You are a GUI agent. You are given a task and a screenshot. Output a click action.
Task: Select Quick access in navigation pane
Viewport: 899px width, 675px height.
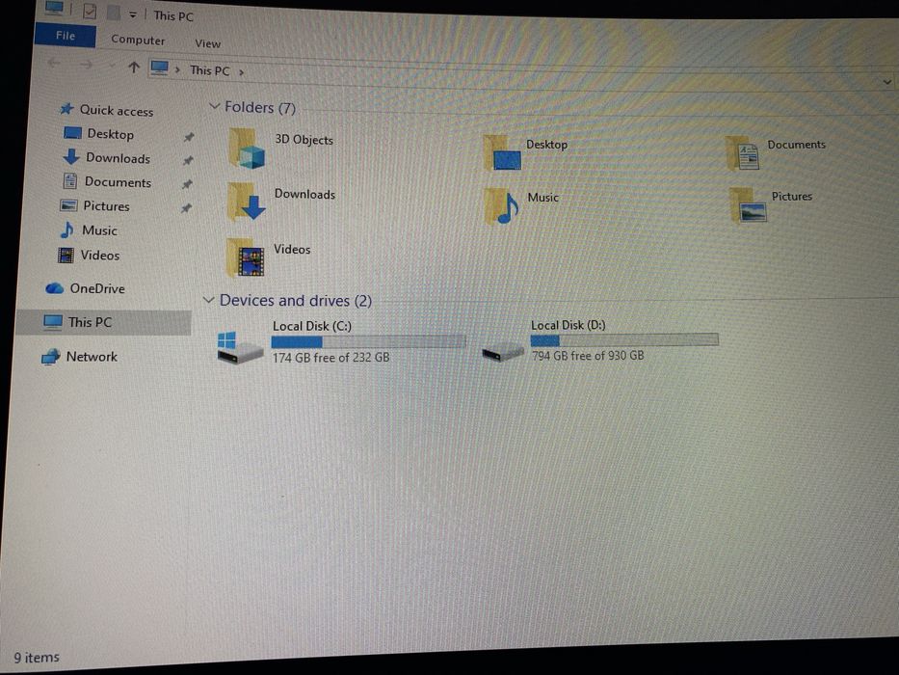[x=117, y=110]
